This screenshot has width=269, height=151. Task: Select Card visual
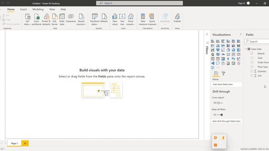228,55
